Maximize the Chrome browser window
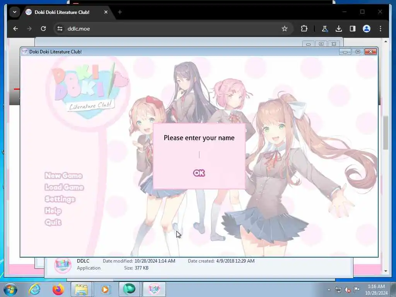 (362, 12)
